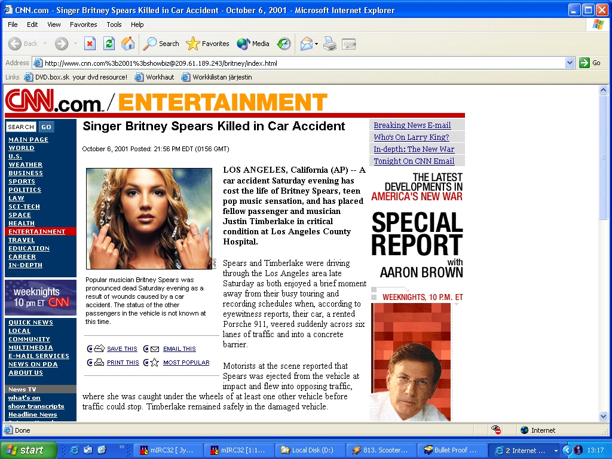Click the page scrollbar down arrow

[603, 416]
